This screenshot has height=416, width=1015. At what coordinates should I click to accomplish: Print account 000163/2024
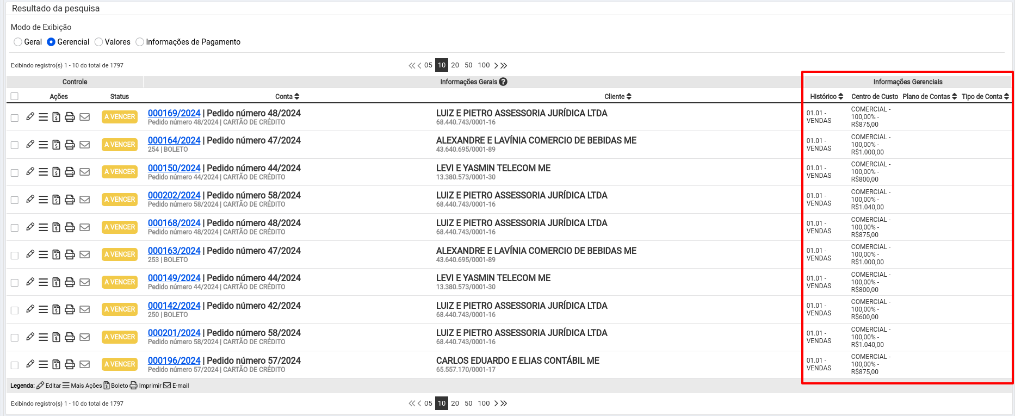pos(70,254)
